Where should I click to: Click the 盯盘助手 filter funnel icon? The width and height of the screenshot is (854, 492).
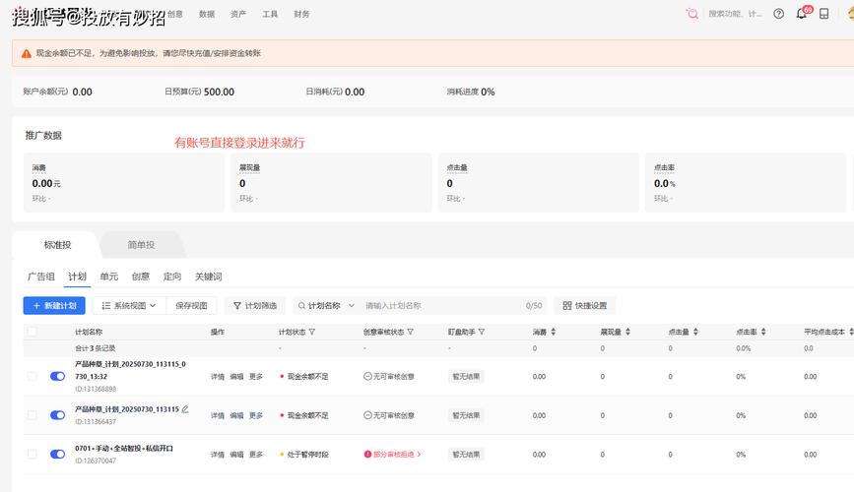(482, 332)
